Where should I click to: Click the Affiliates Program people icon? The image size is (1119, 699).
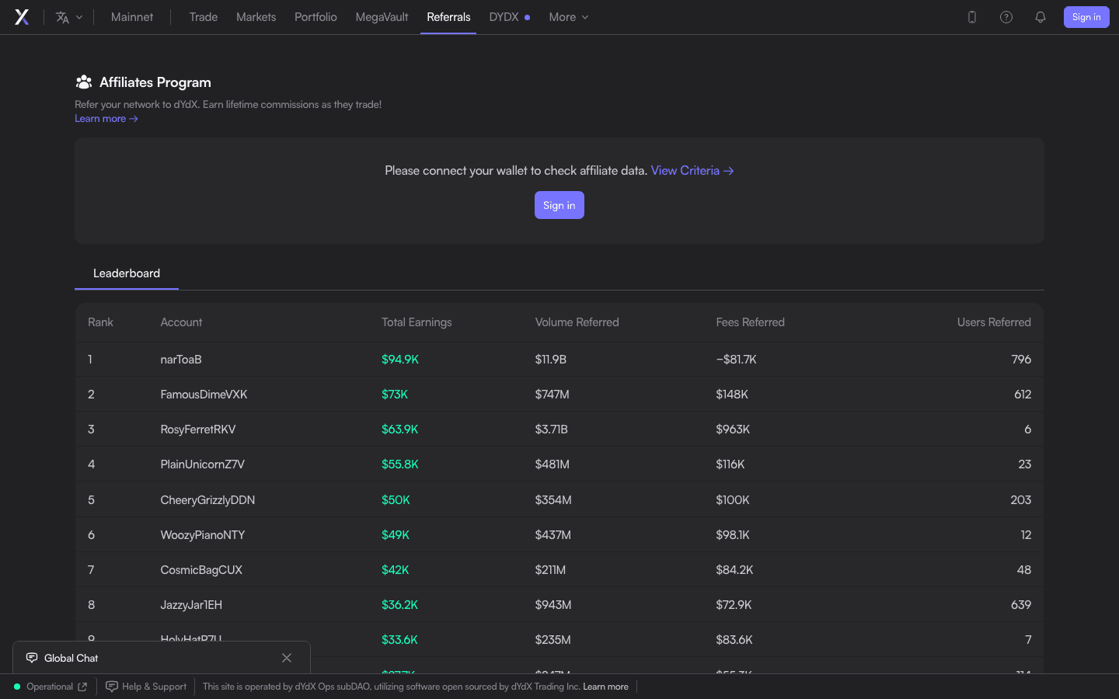84,82
